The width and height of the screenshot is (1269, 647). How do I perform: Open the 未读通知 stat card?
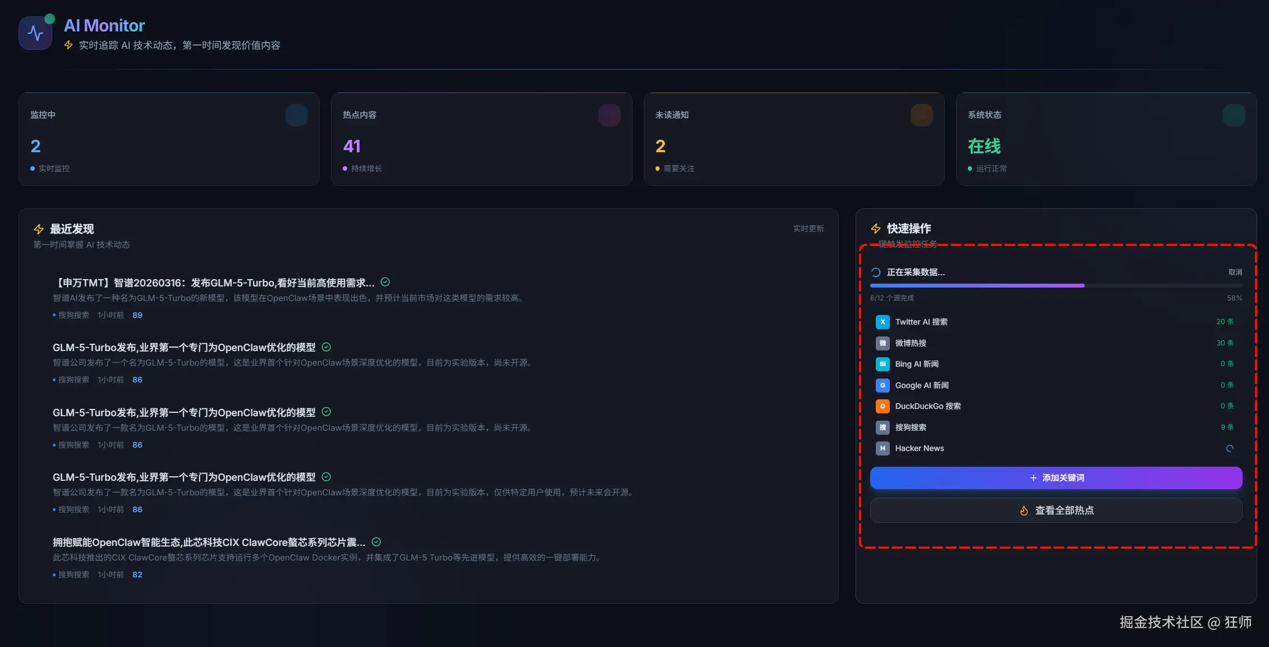pos(793,139)
